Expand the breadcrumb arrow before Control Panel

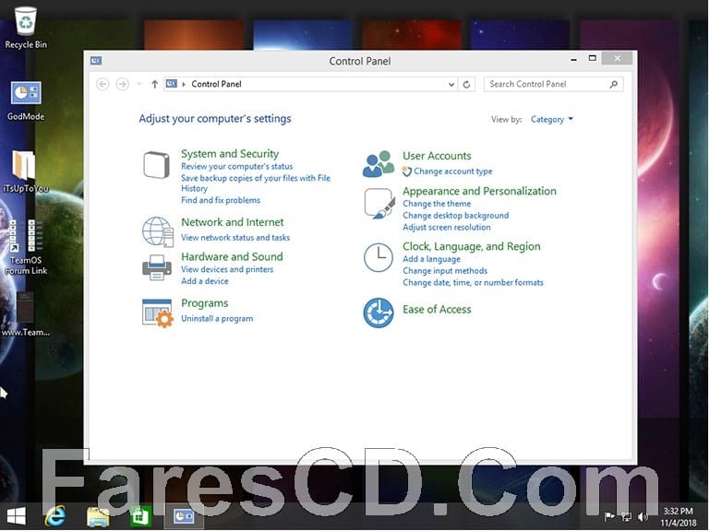point(184,84)
